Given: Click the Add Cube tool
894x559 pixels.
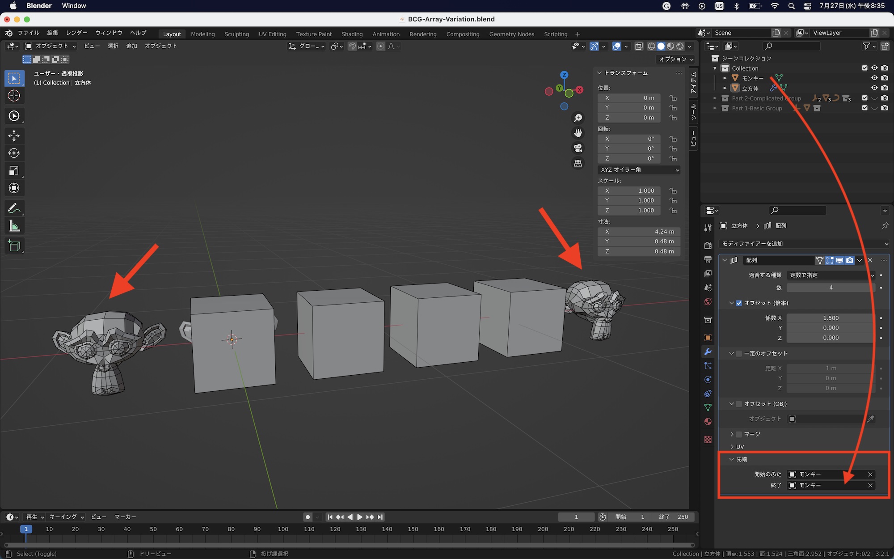Looking at the screenshot, I should click(14, 246).
